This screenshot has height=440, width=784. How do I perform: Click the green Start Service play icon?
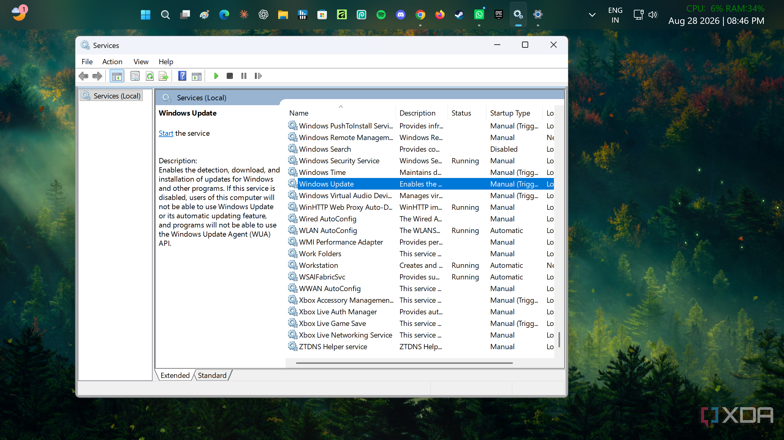216,76
